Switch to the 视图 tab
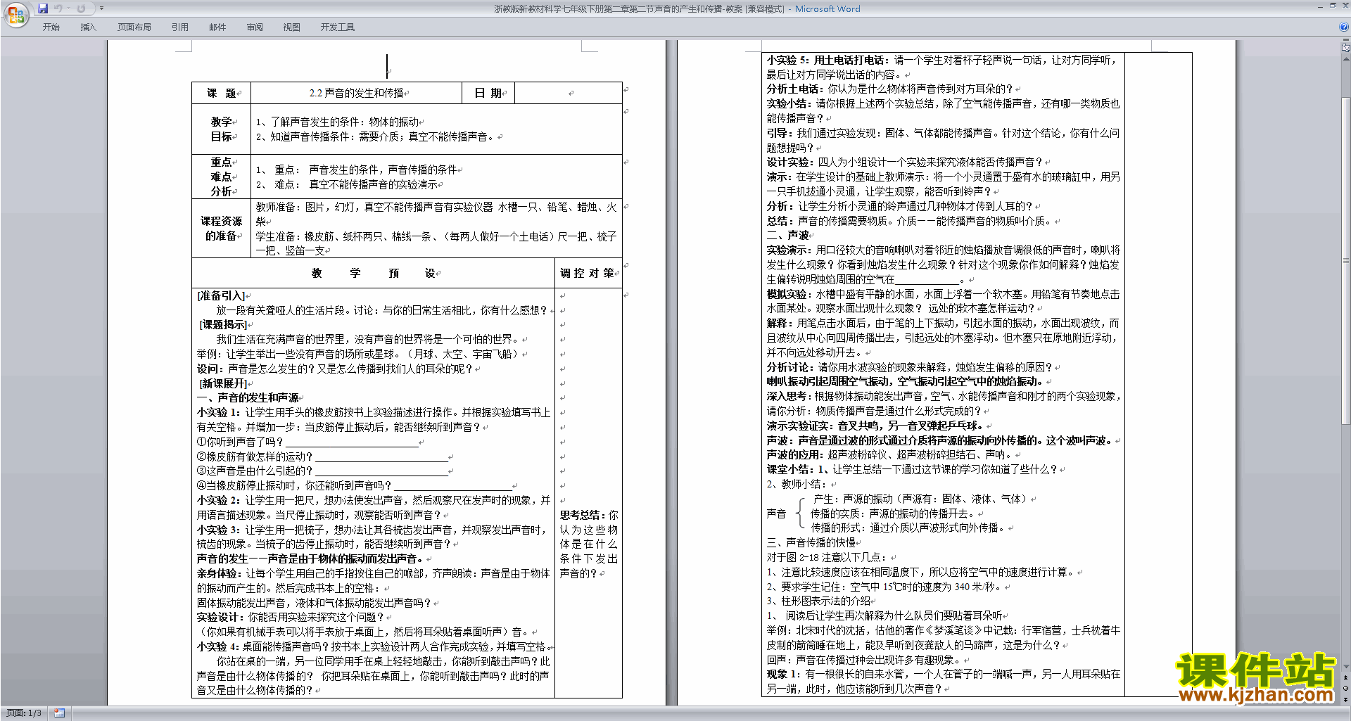Viewport: 1351px width, 721px height. pos(292,27)
